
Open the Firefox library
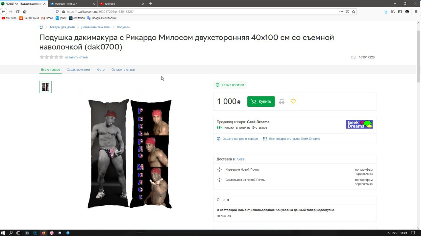click(x=393, y=11)
